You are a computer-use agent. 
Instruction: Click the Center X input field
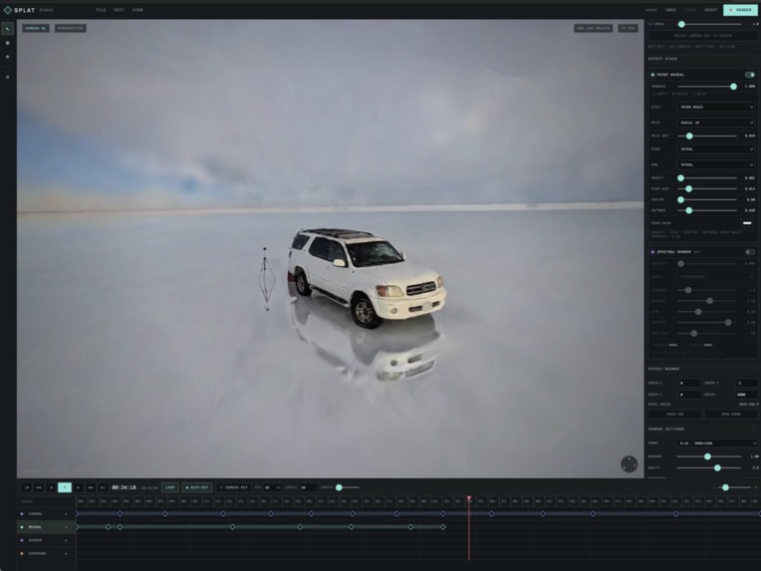[689, 383]
